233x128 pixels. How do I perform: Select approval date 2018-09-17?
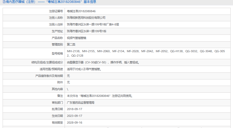click(x=75, y=109)
